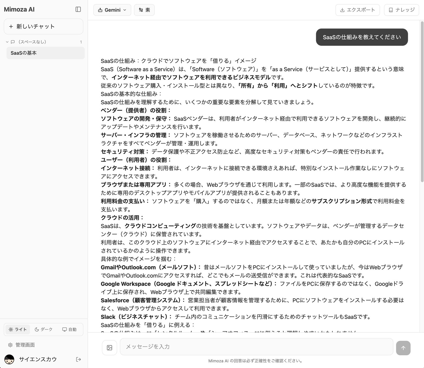This screenshot has width=424, height=368.
Task: Send message with the arrow button
Action: (x=403, y=348)
